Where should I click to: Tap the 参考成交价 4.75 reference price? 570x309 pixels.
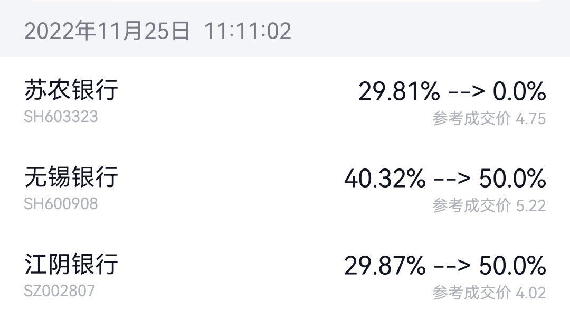489,118
